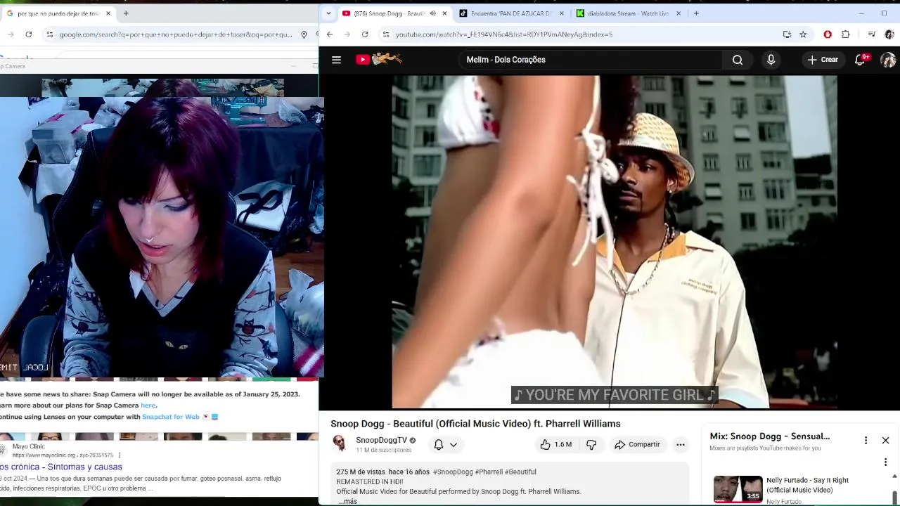The width and height of the screenshot is (900, 506).
Task: Open the Mayo Clinic tos crónica result
Action: click(x=61, y=467)
